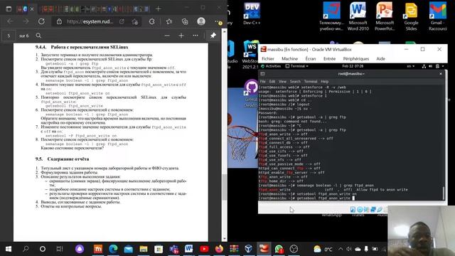Open weather widget showing 0°C
This screenshot has height=256, width=455.
pos(323,249)
